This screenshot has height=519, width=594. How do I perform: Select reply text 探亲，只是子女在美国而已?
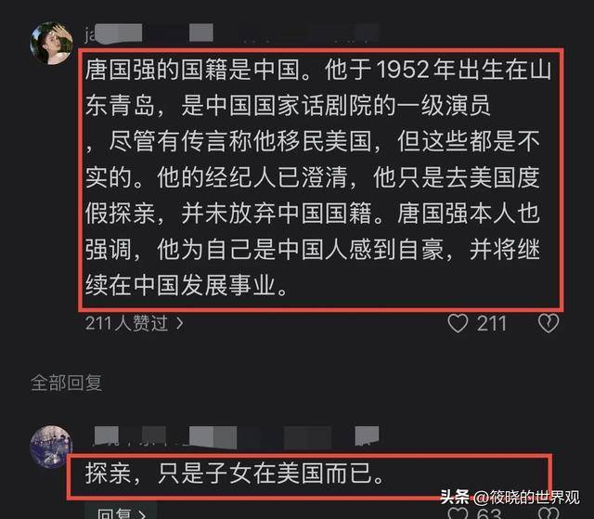(x=235, y=474)
